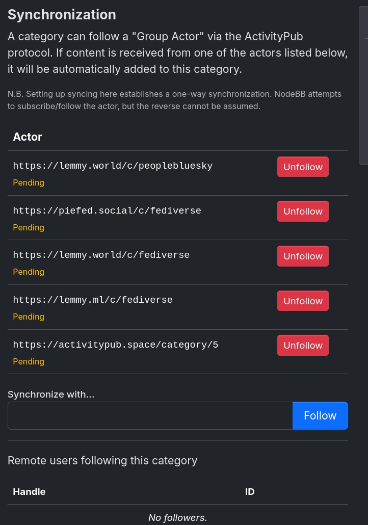
Task: Unfollow https://lemmy.ml/c/fediverse
Action: pyautogui.click(x=303, y=301)
